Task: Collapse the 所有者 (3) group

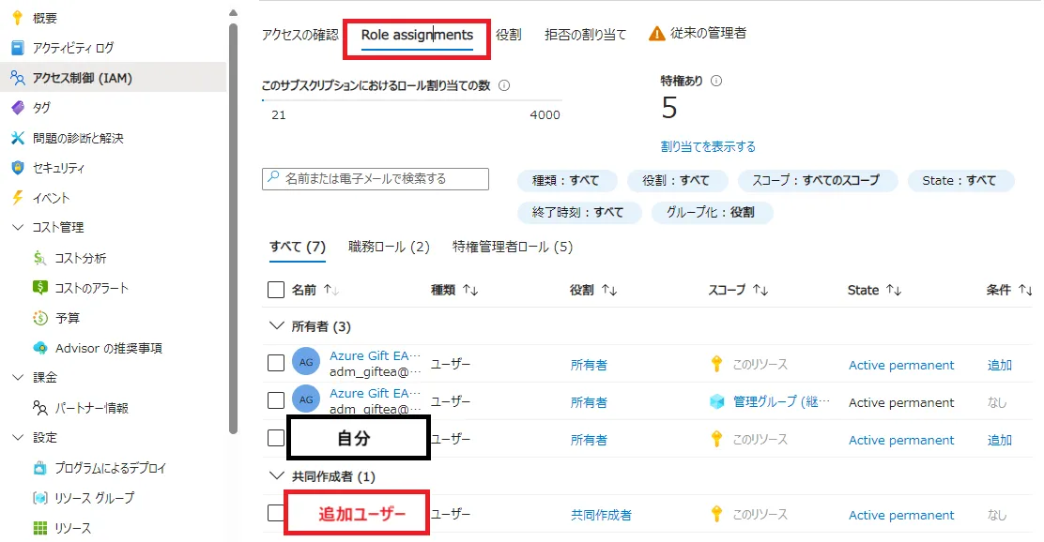Action: pos(276,326)
